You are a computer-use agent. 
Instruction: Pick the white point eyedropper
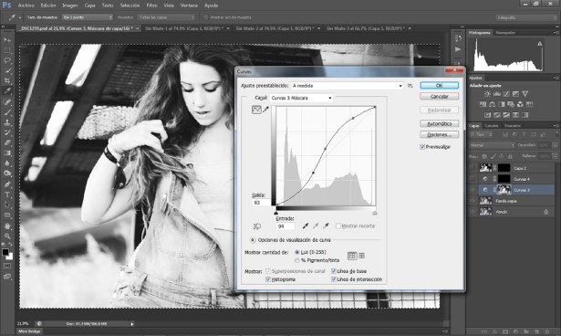coord(326,226)
